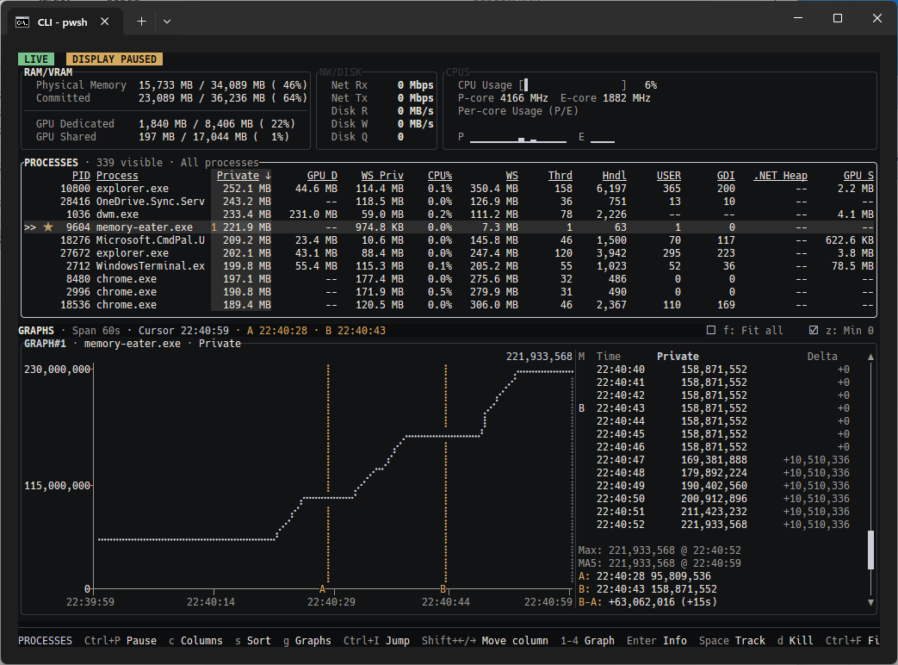898x665 pixels.
Task: Click marker B on the graph time axis
Action: pyautogui.click(x=443, y=589)
